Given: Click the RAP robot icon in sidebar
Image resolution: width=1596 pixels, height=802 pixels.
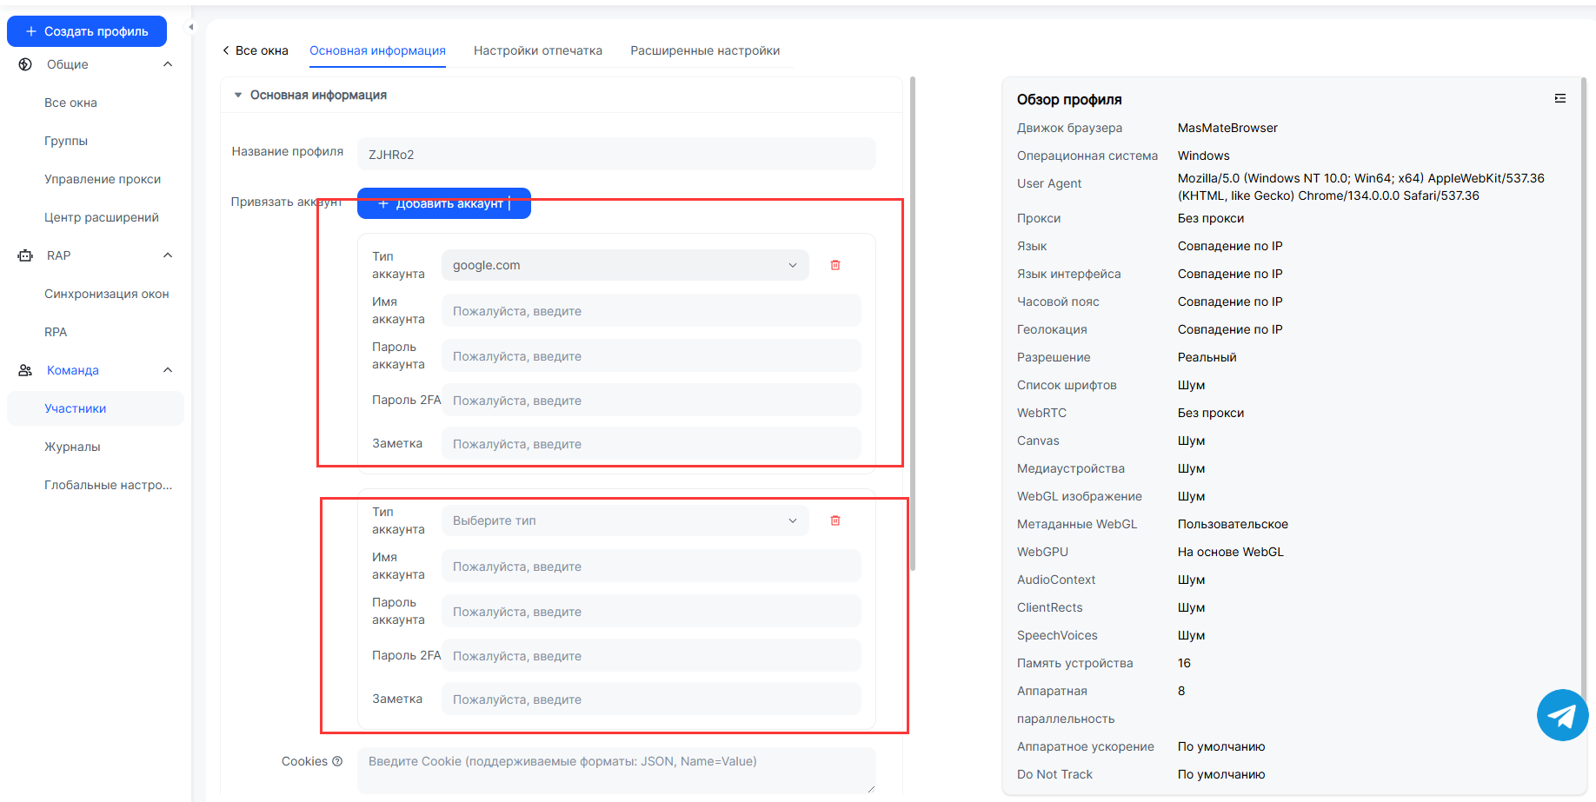Looking at the screenshot, I should (x=25, y=255).
